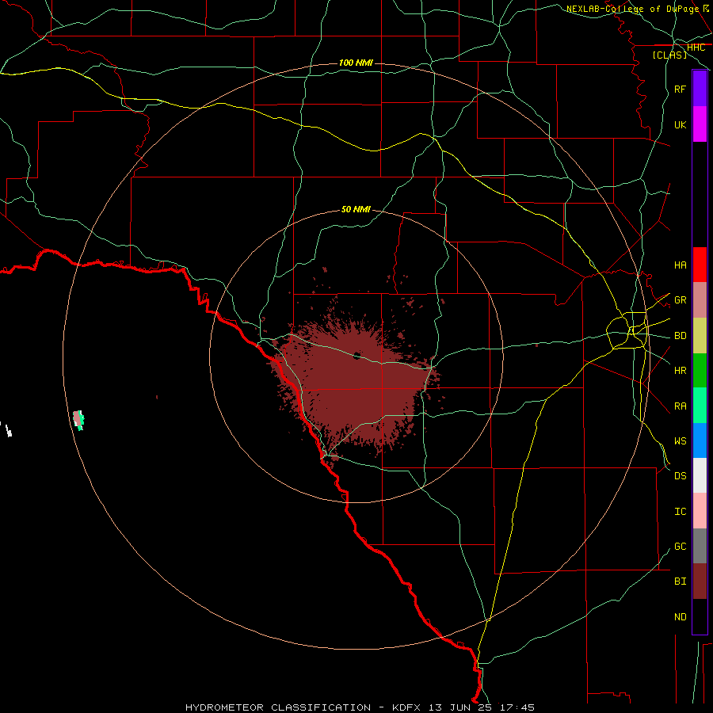Click the GR legend label
The width and height of the screenshot is (713, 713).
[x=681, y=300]
